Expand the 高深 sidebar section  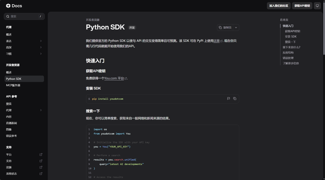tap(41, 47)
